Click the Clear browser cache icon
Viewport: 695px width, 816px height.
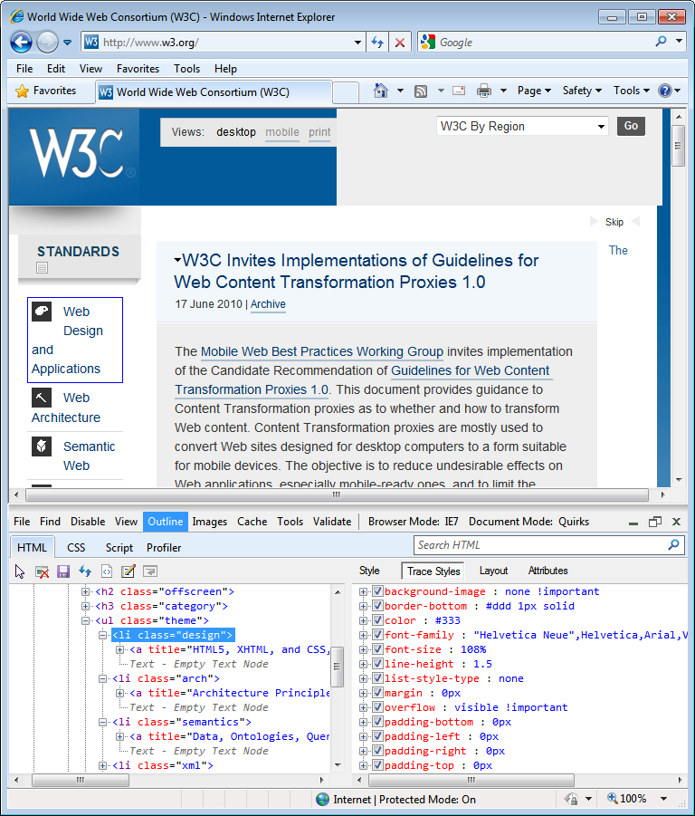(x=42, y=571)
